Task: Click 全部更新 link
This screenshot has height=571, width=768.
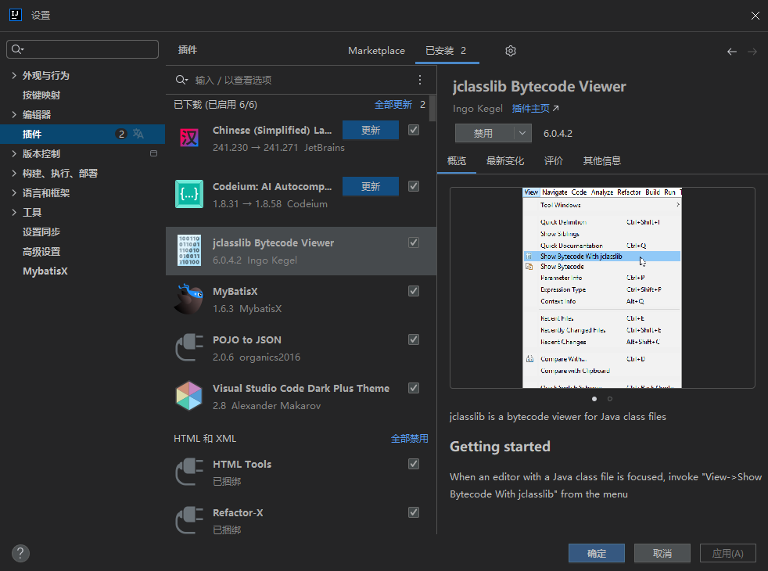Action: coord(393,104)
